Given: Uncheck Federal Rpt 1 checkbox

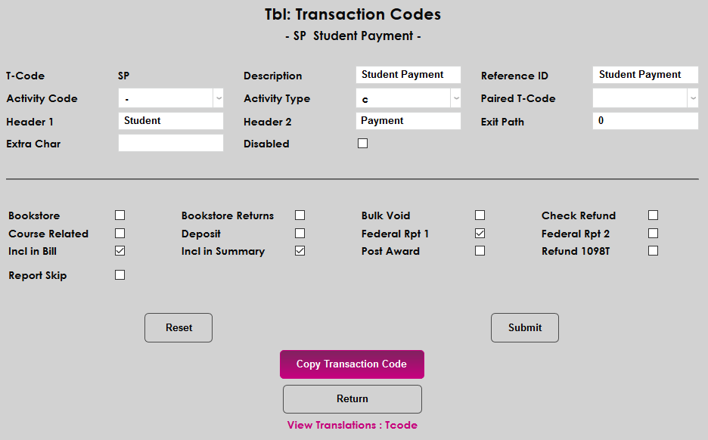Looking at the screenshot, I should pos(480,234).
